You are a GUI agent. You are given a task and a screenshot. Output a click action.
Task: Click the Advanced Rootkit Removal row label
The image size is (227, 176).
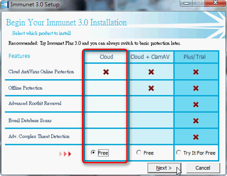coord(35,103)
